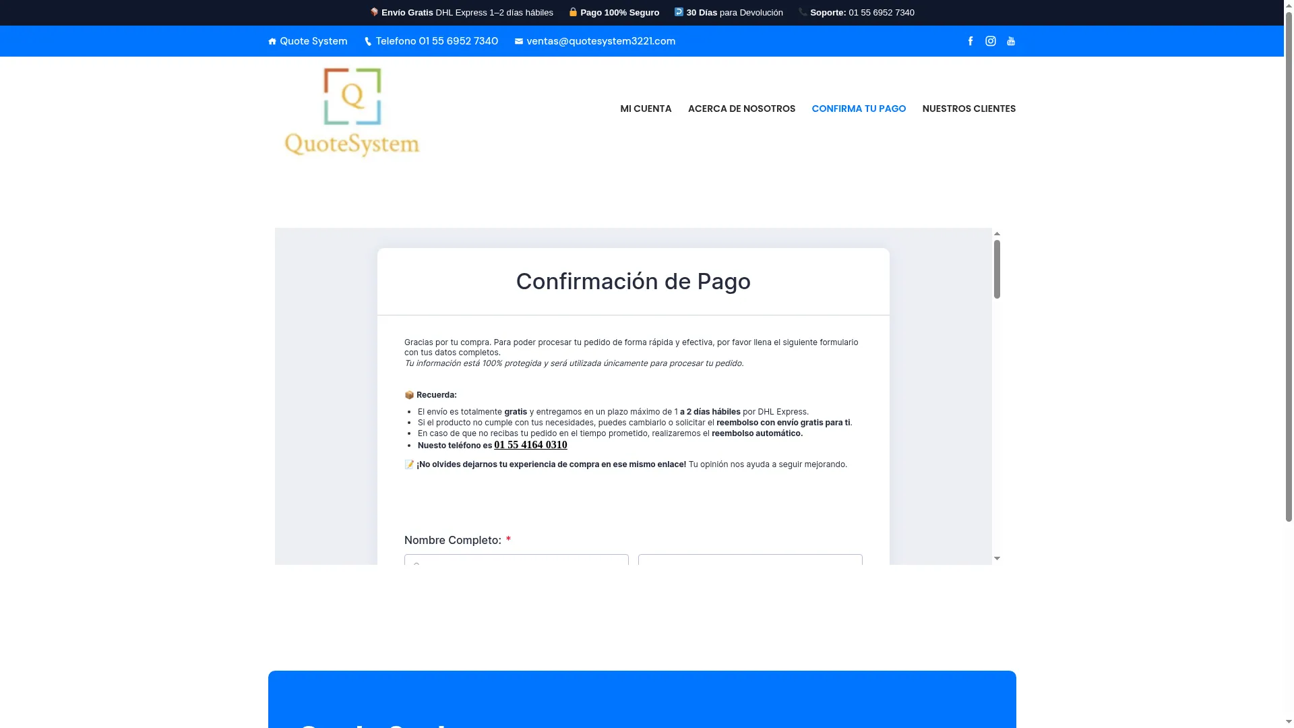This screenshot has width=1294, height=728.
Task: Click the Recuerda: label text
Action: point(437,395)
